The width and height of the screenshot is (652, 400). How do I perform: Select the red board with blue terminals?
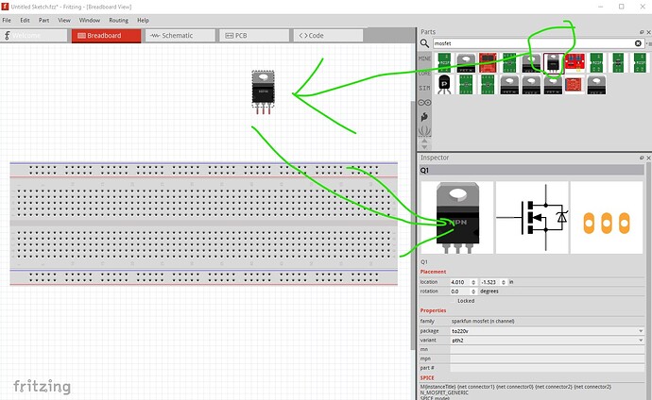575,63
